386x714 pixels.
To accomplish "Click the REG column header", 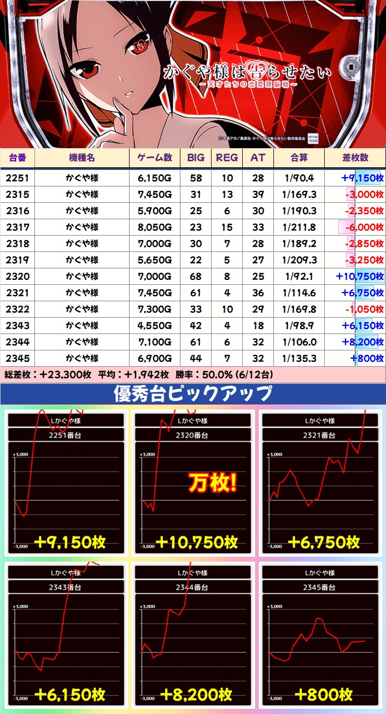I will (227, 157).
